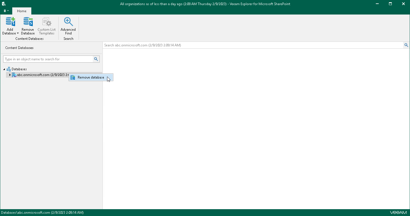The width and height of the screenshot is (410, 216).
Task: Open the main application menu button
Action: (6, 11)
